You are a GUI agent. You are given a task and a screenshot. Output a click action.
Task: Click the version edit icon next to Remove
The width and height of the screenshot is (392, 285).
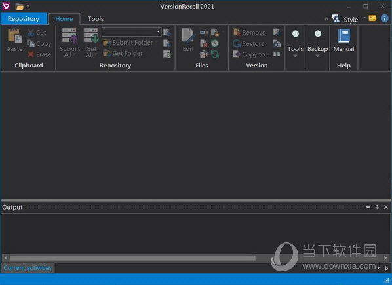coord(277,32)
